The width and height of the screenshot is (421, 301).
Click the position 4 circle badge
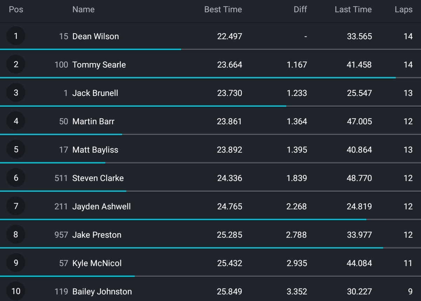click(16, 121)
